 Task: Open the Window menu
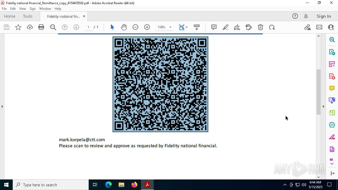pos(45,9)
